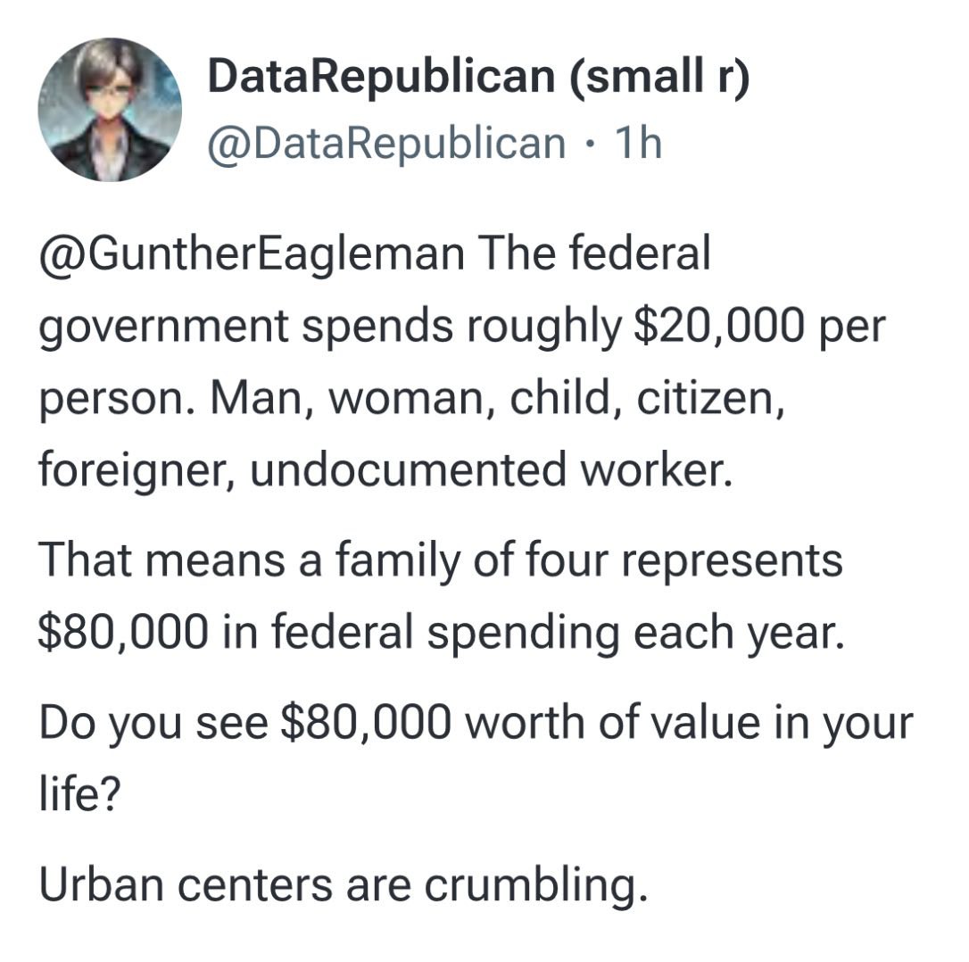The height and width of the screenshot is (962, 969).
Task: Click the dot separator before 1h
Action: pos(590,145)
